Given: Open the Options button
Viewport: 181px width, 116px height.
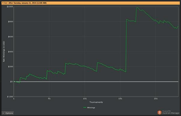Looking at the screenshot, I should [8, 113].
